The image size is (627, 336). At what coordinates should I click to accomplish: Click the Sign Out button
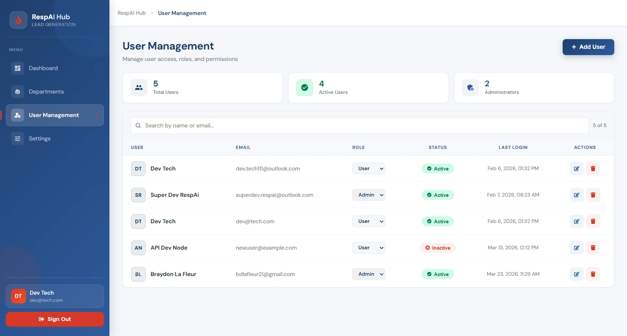(x=55, y=319)
